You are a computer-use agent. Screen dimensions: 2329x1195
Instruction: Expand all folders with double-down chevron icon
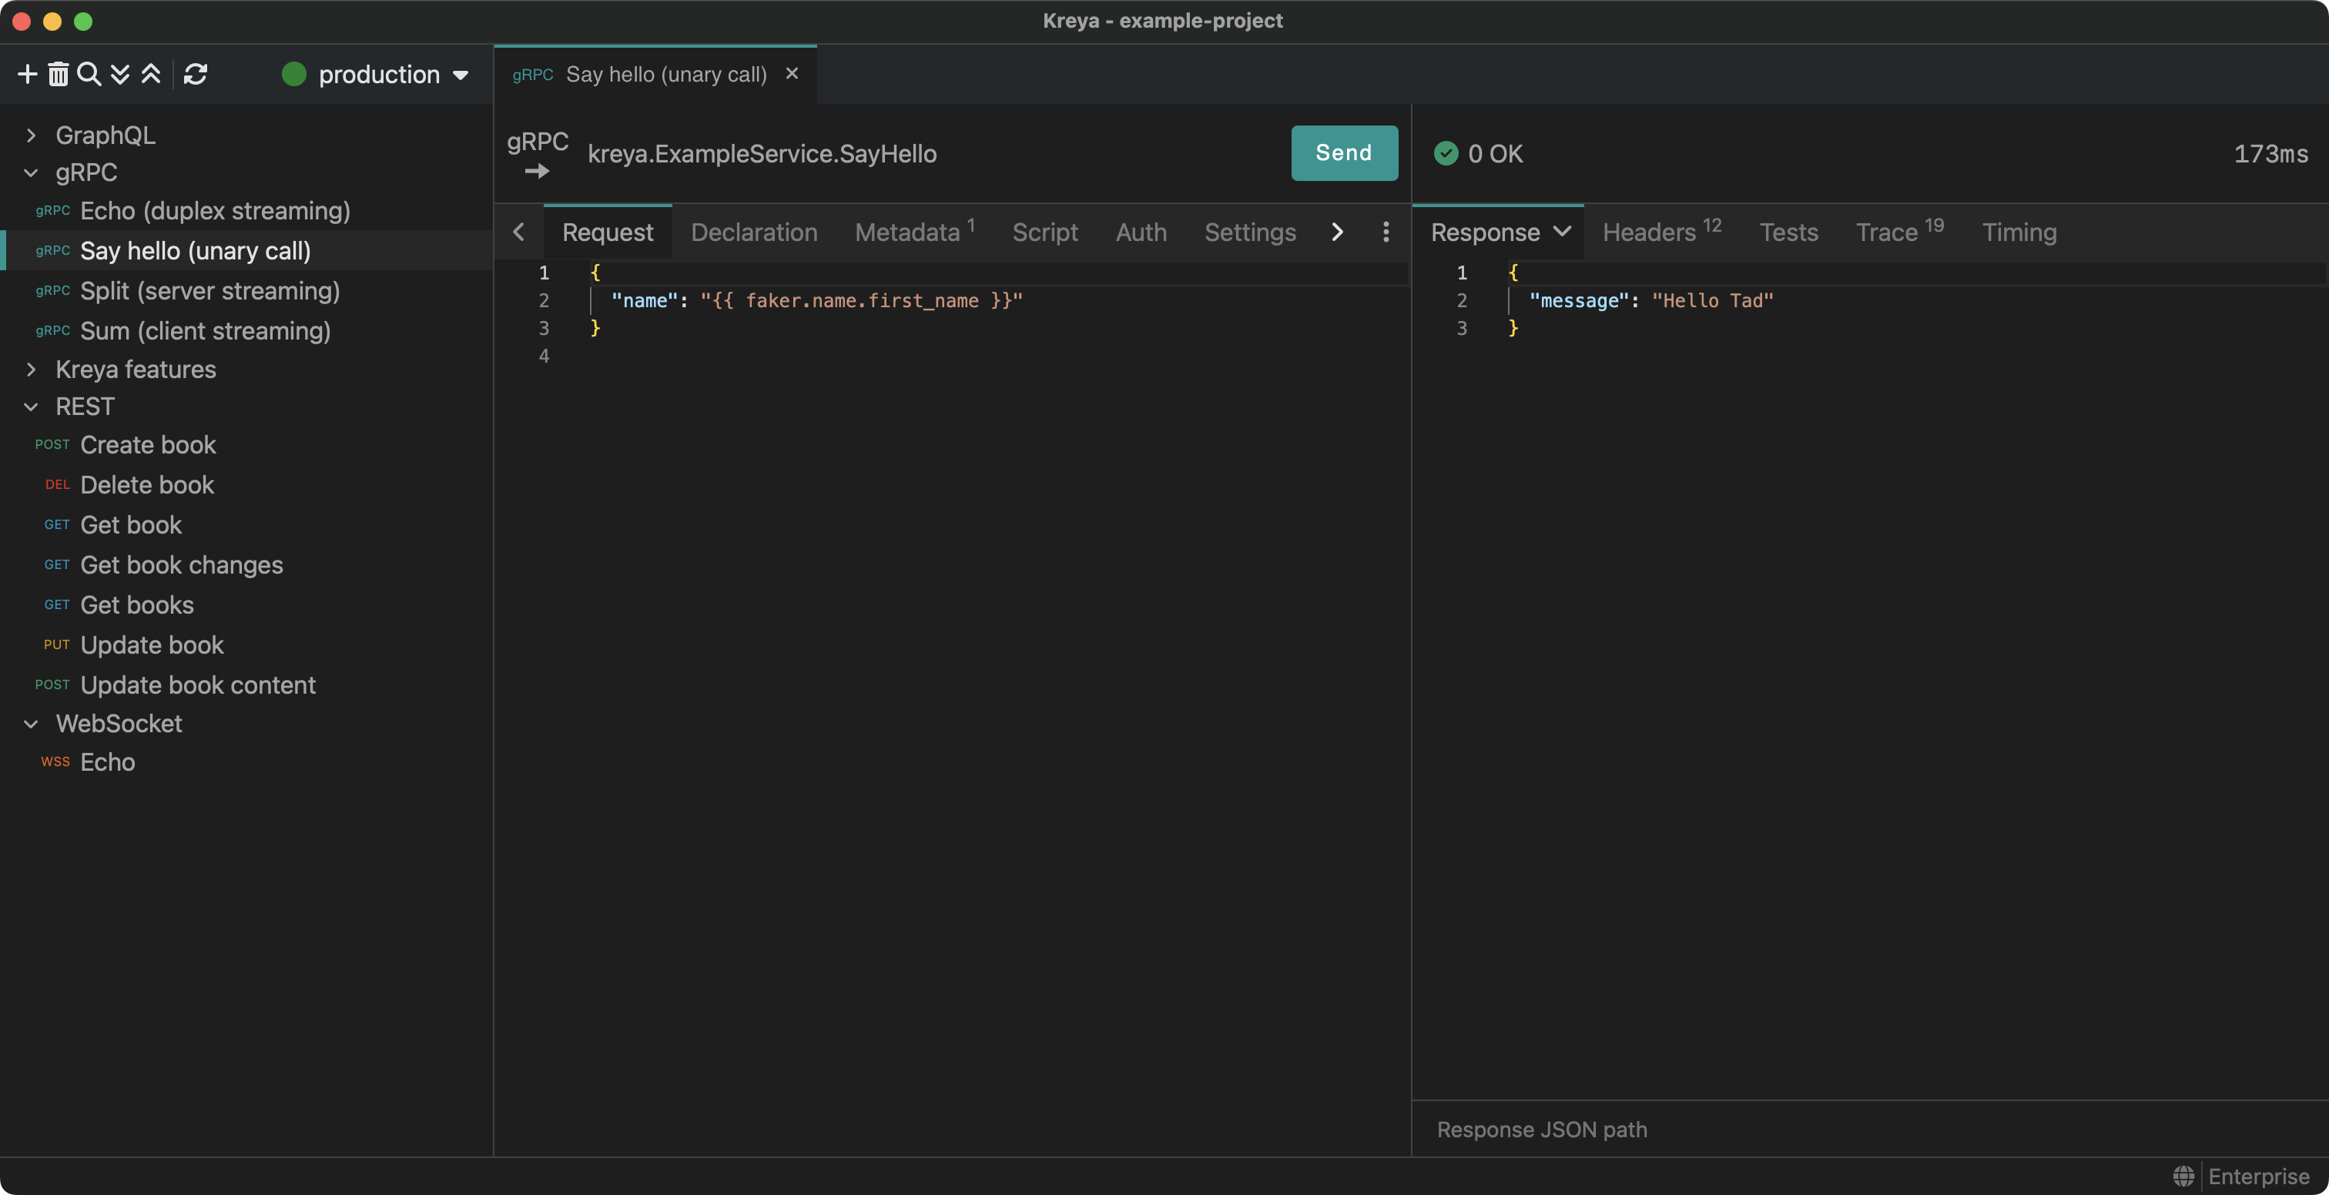coord(119,74)
